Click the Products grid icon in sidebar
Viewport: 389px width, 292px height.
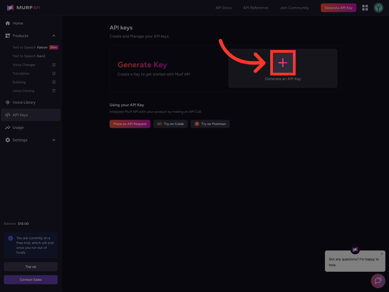[8, 36]
